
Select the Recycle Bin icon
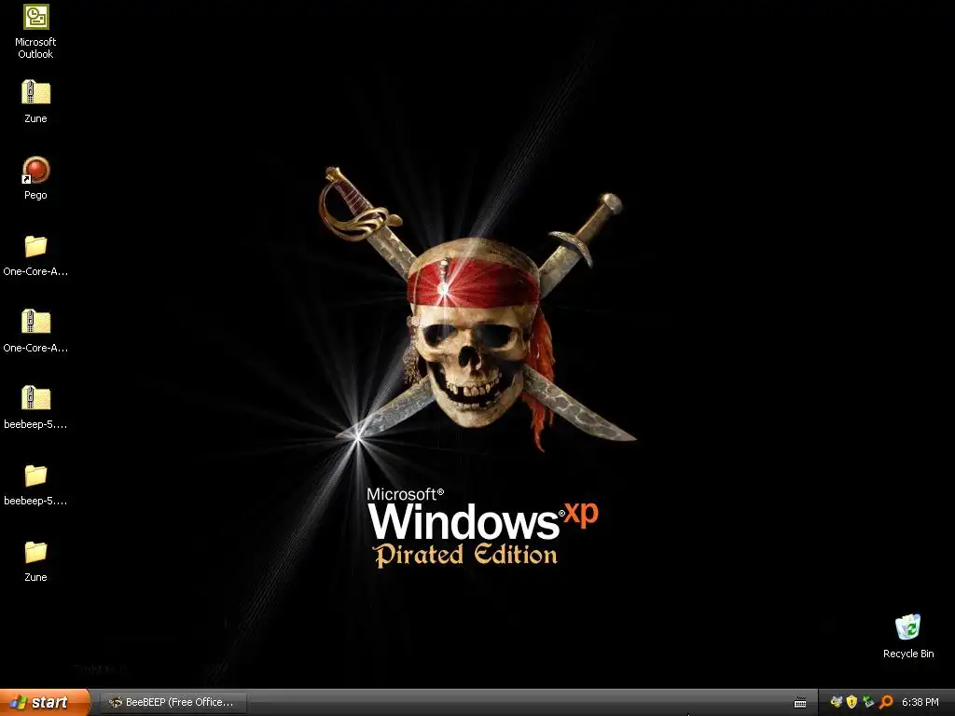pos(908,627)
